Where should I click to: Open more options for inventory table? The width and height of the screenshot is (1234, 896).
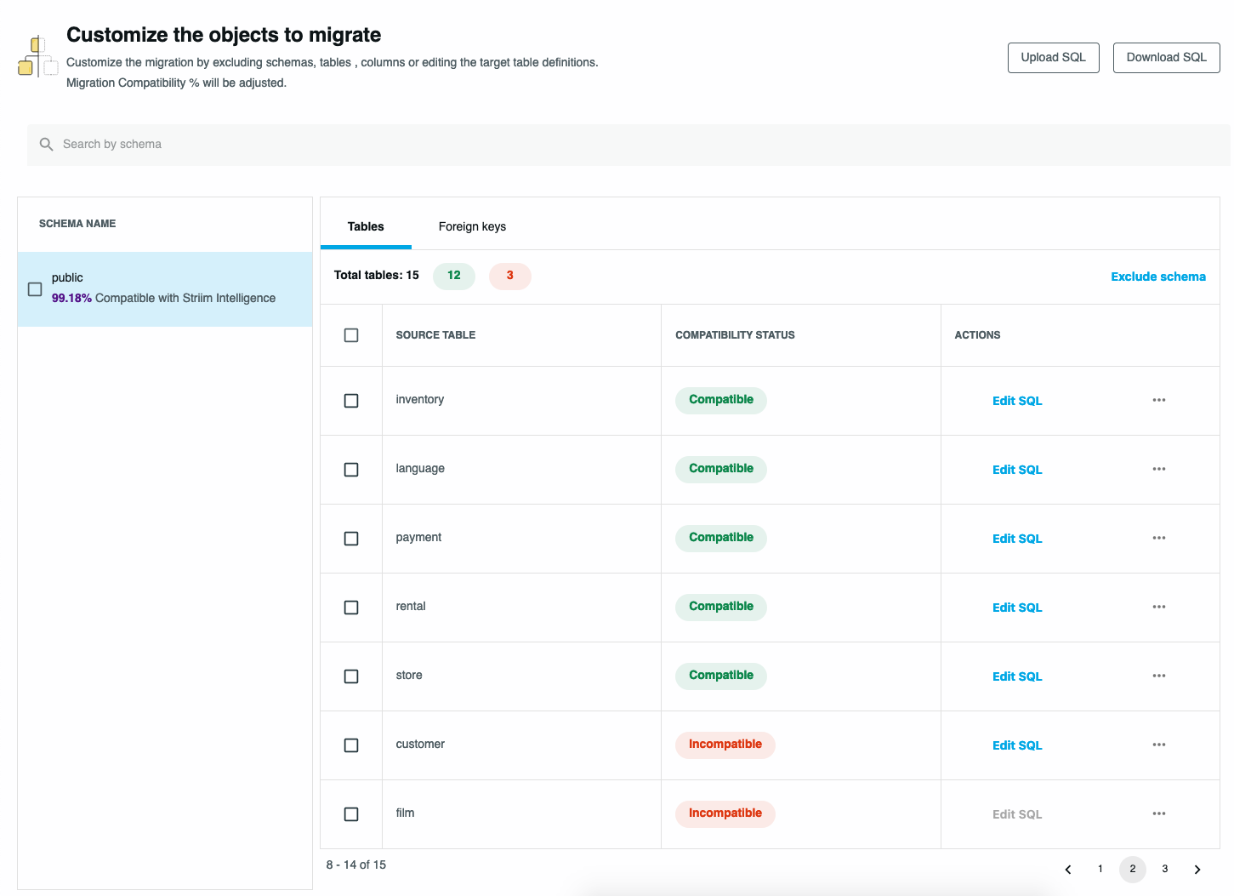pyautogui.click(x=1158, y=400)
